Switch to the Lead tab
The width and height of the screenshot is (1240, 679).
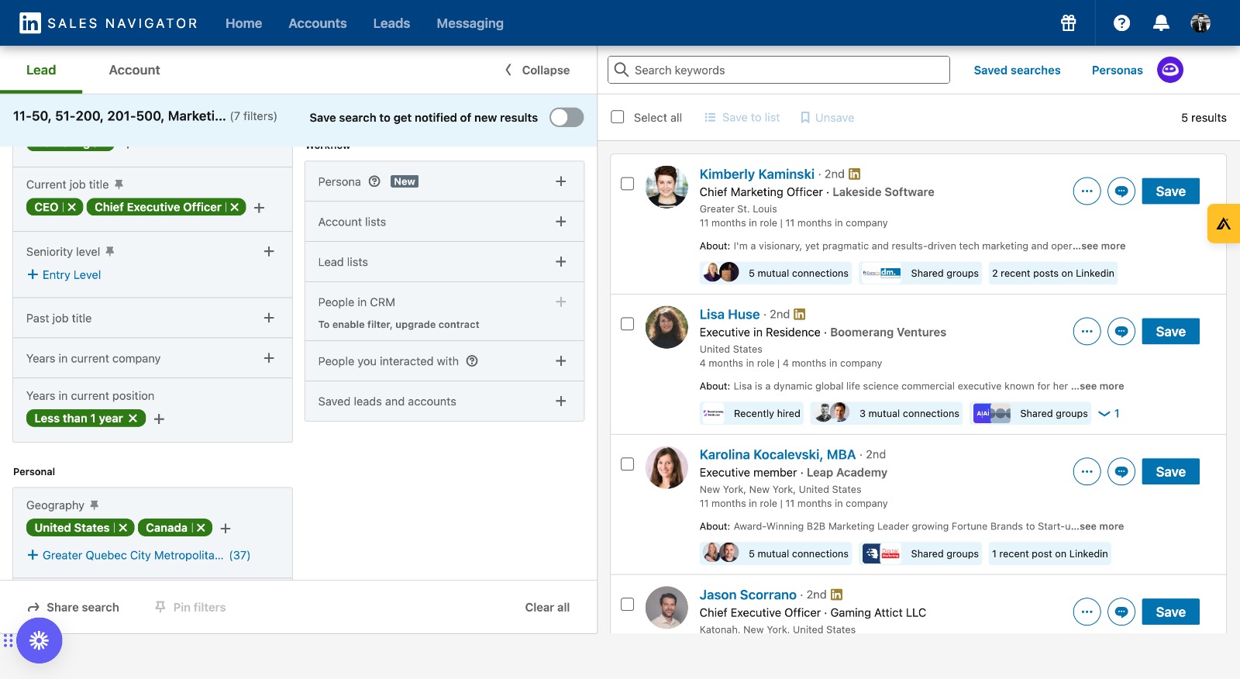coord(41,70)
